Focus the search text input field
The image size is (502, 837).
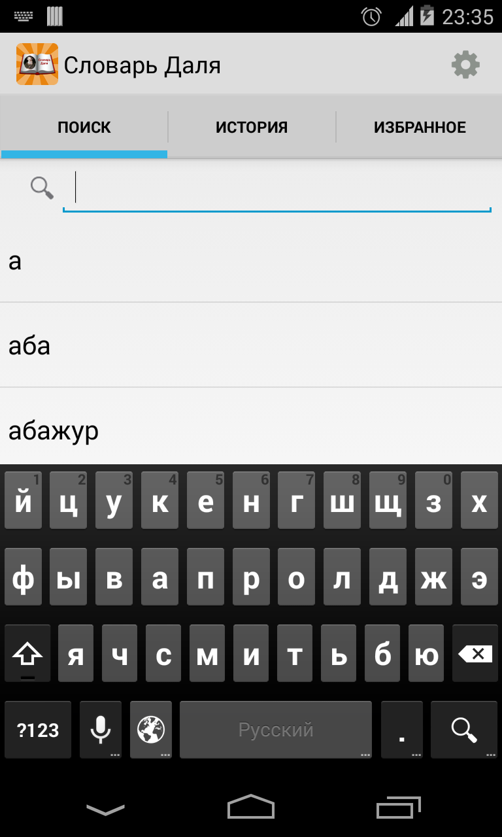pyautogui.click(x=277, y=189)
